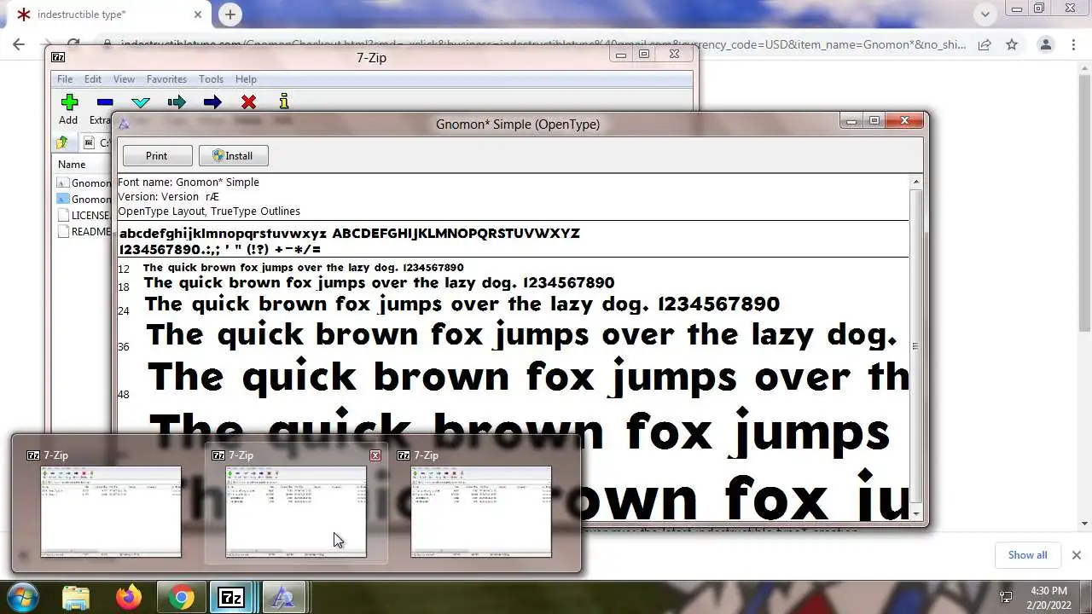The image size is (1092, 614).
Task: Select the highlighted second Gnomon file row
Action: coord(84,199)
